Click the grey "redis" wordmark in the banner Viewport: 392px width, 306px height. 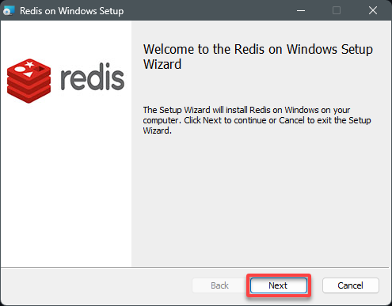click(93, 77)
